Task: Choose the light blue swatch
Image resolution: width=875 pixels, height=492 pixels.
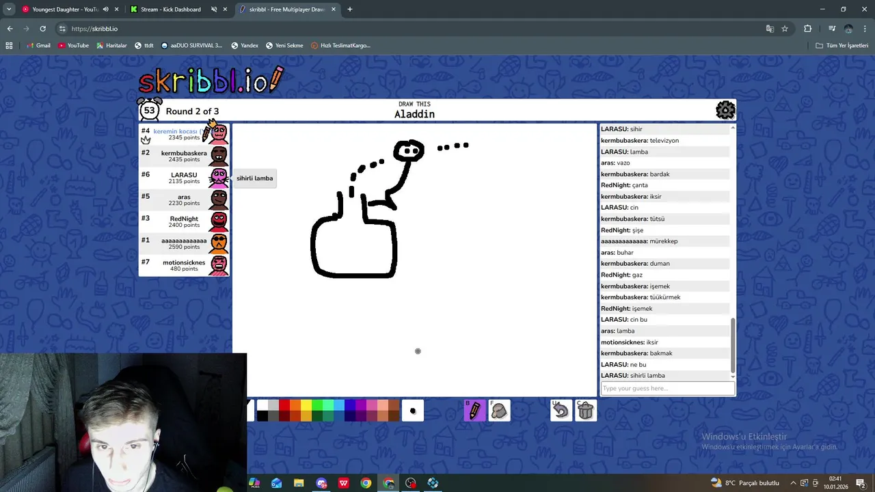Action: click(x=339, y=405)
